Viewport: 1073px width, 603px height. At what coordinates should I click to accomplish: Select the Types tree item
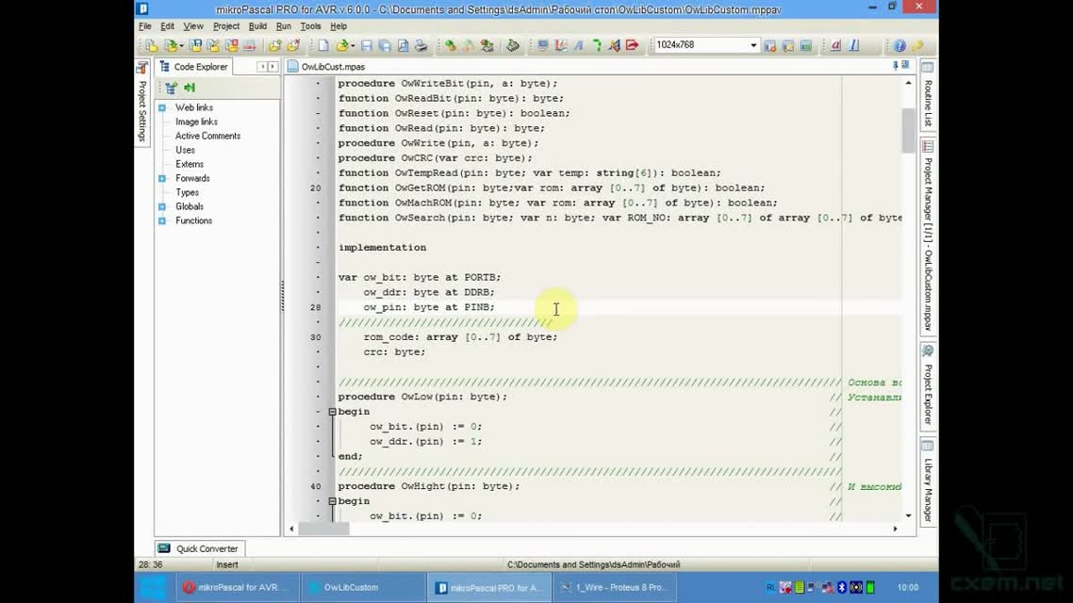(187, 192)
